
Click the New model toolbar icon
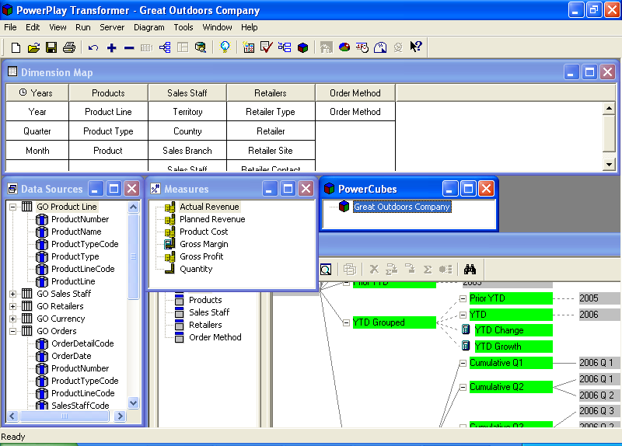(16, 47)
